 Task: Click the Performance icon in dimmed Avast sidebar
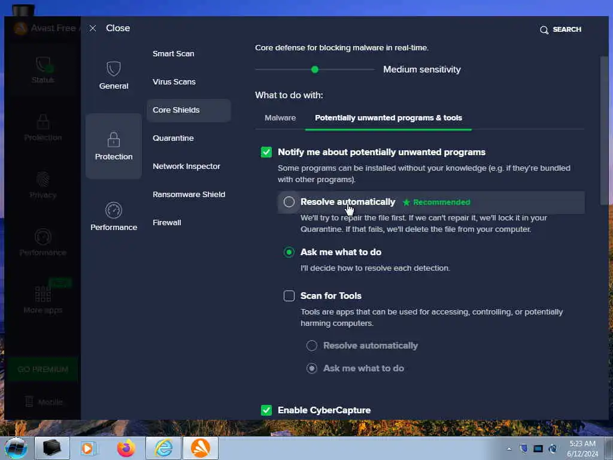coord(43,237)
